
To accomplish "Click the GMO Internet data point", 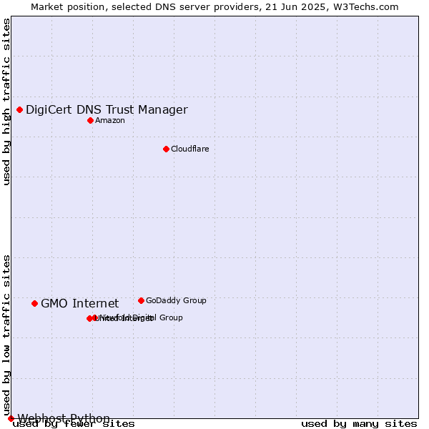I will (x=34, y=303).
